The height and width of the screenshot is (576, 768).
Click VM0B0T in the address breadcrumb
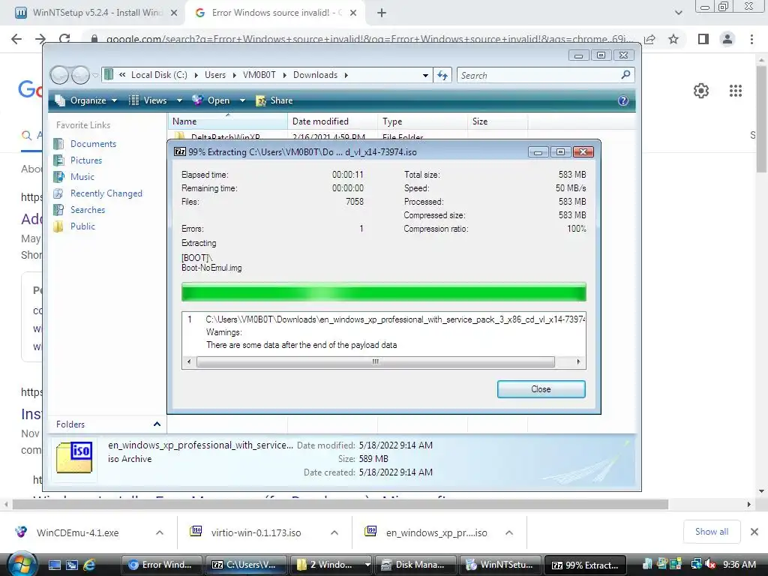259,75
